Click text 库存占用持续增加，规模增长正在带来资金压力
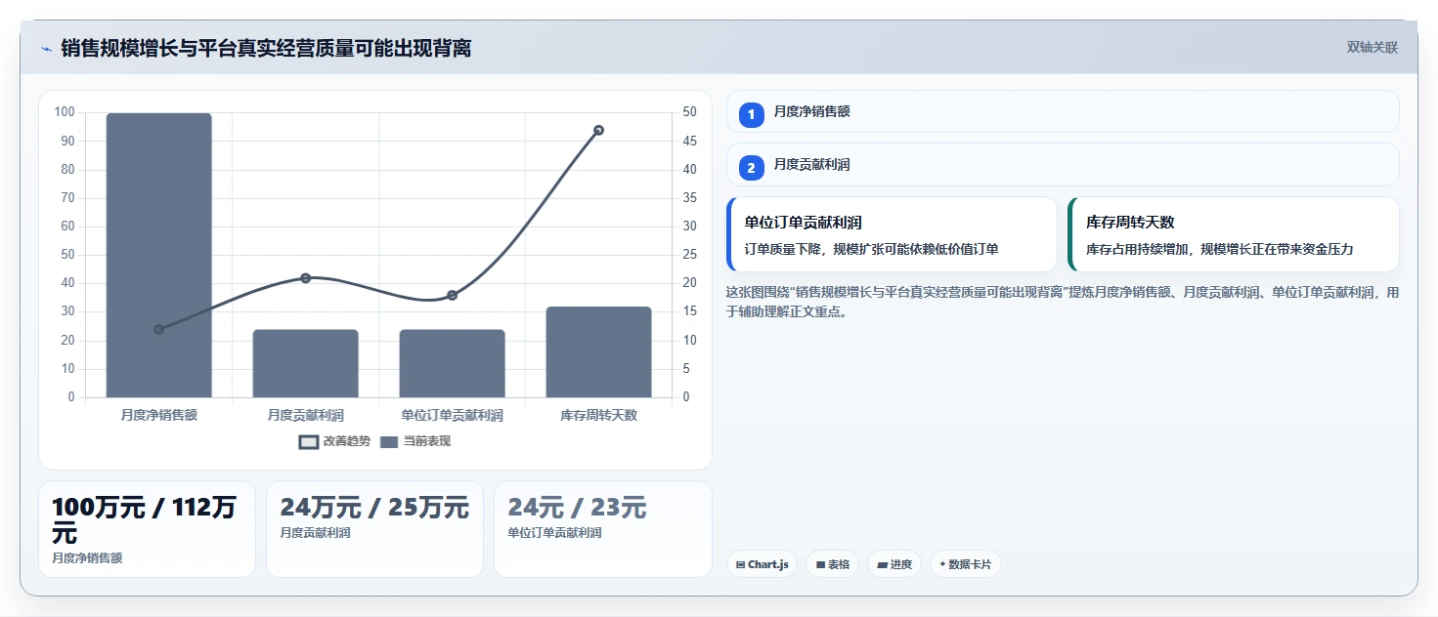1438x617 pixels. [1219, 249]
